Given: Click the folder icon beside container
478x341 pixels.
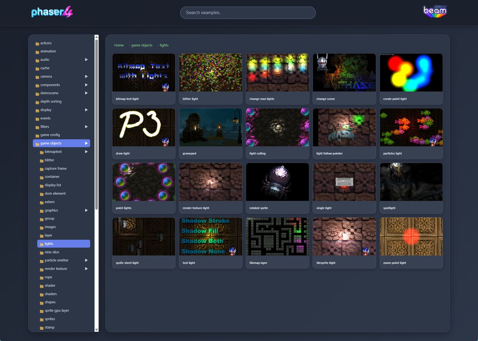Looking at the screenshot, I should click(41, 177).
